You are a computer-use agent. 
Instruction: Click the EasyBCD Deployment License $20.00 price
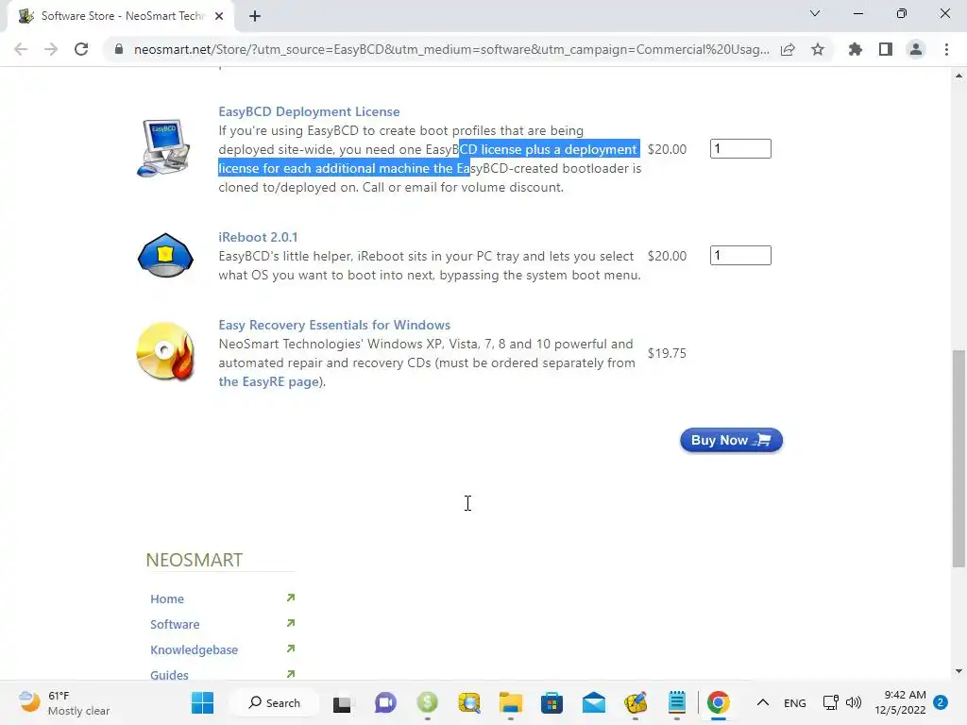click(667, 149)
